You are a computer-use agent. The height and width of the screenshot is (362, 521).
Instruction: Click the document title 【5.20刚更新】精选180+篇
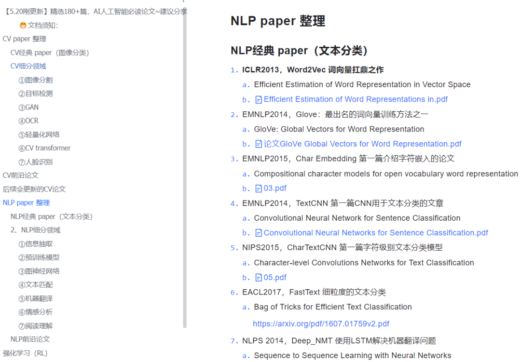tap(96, 12)
